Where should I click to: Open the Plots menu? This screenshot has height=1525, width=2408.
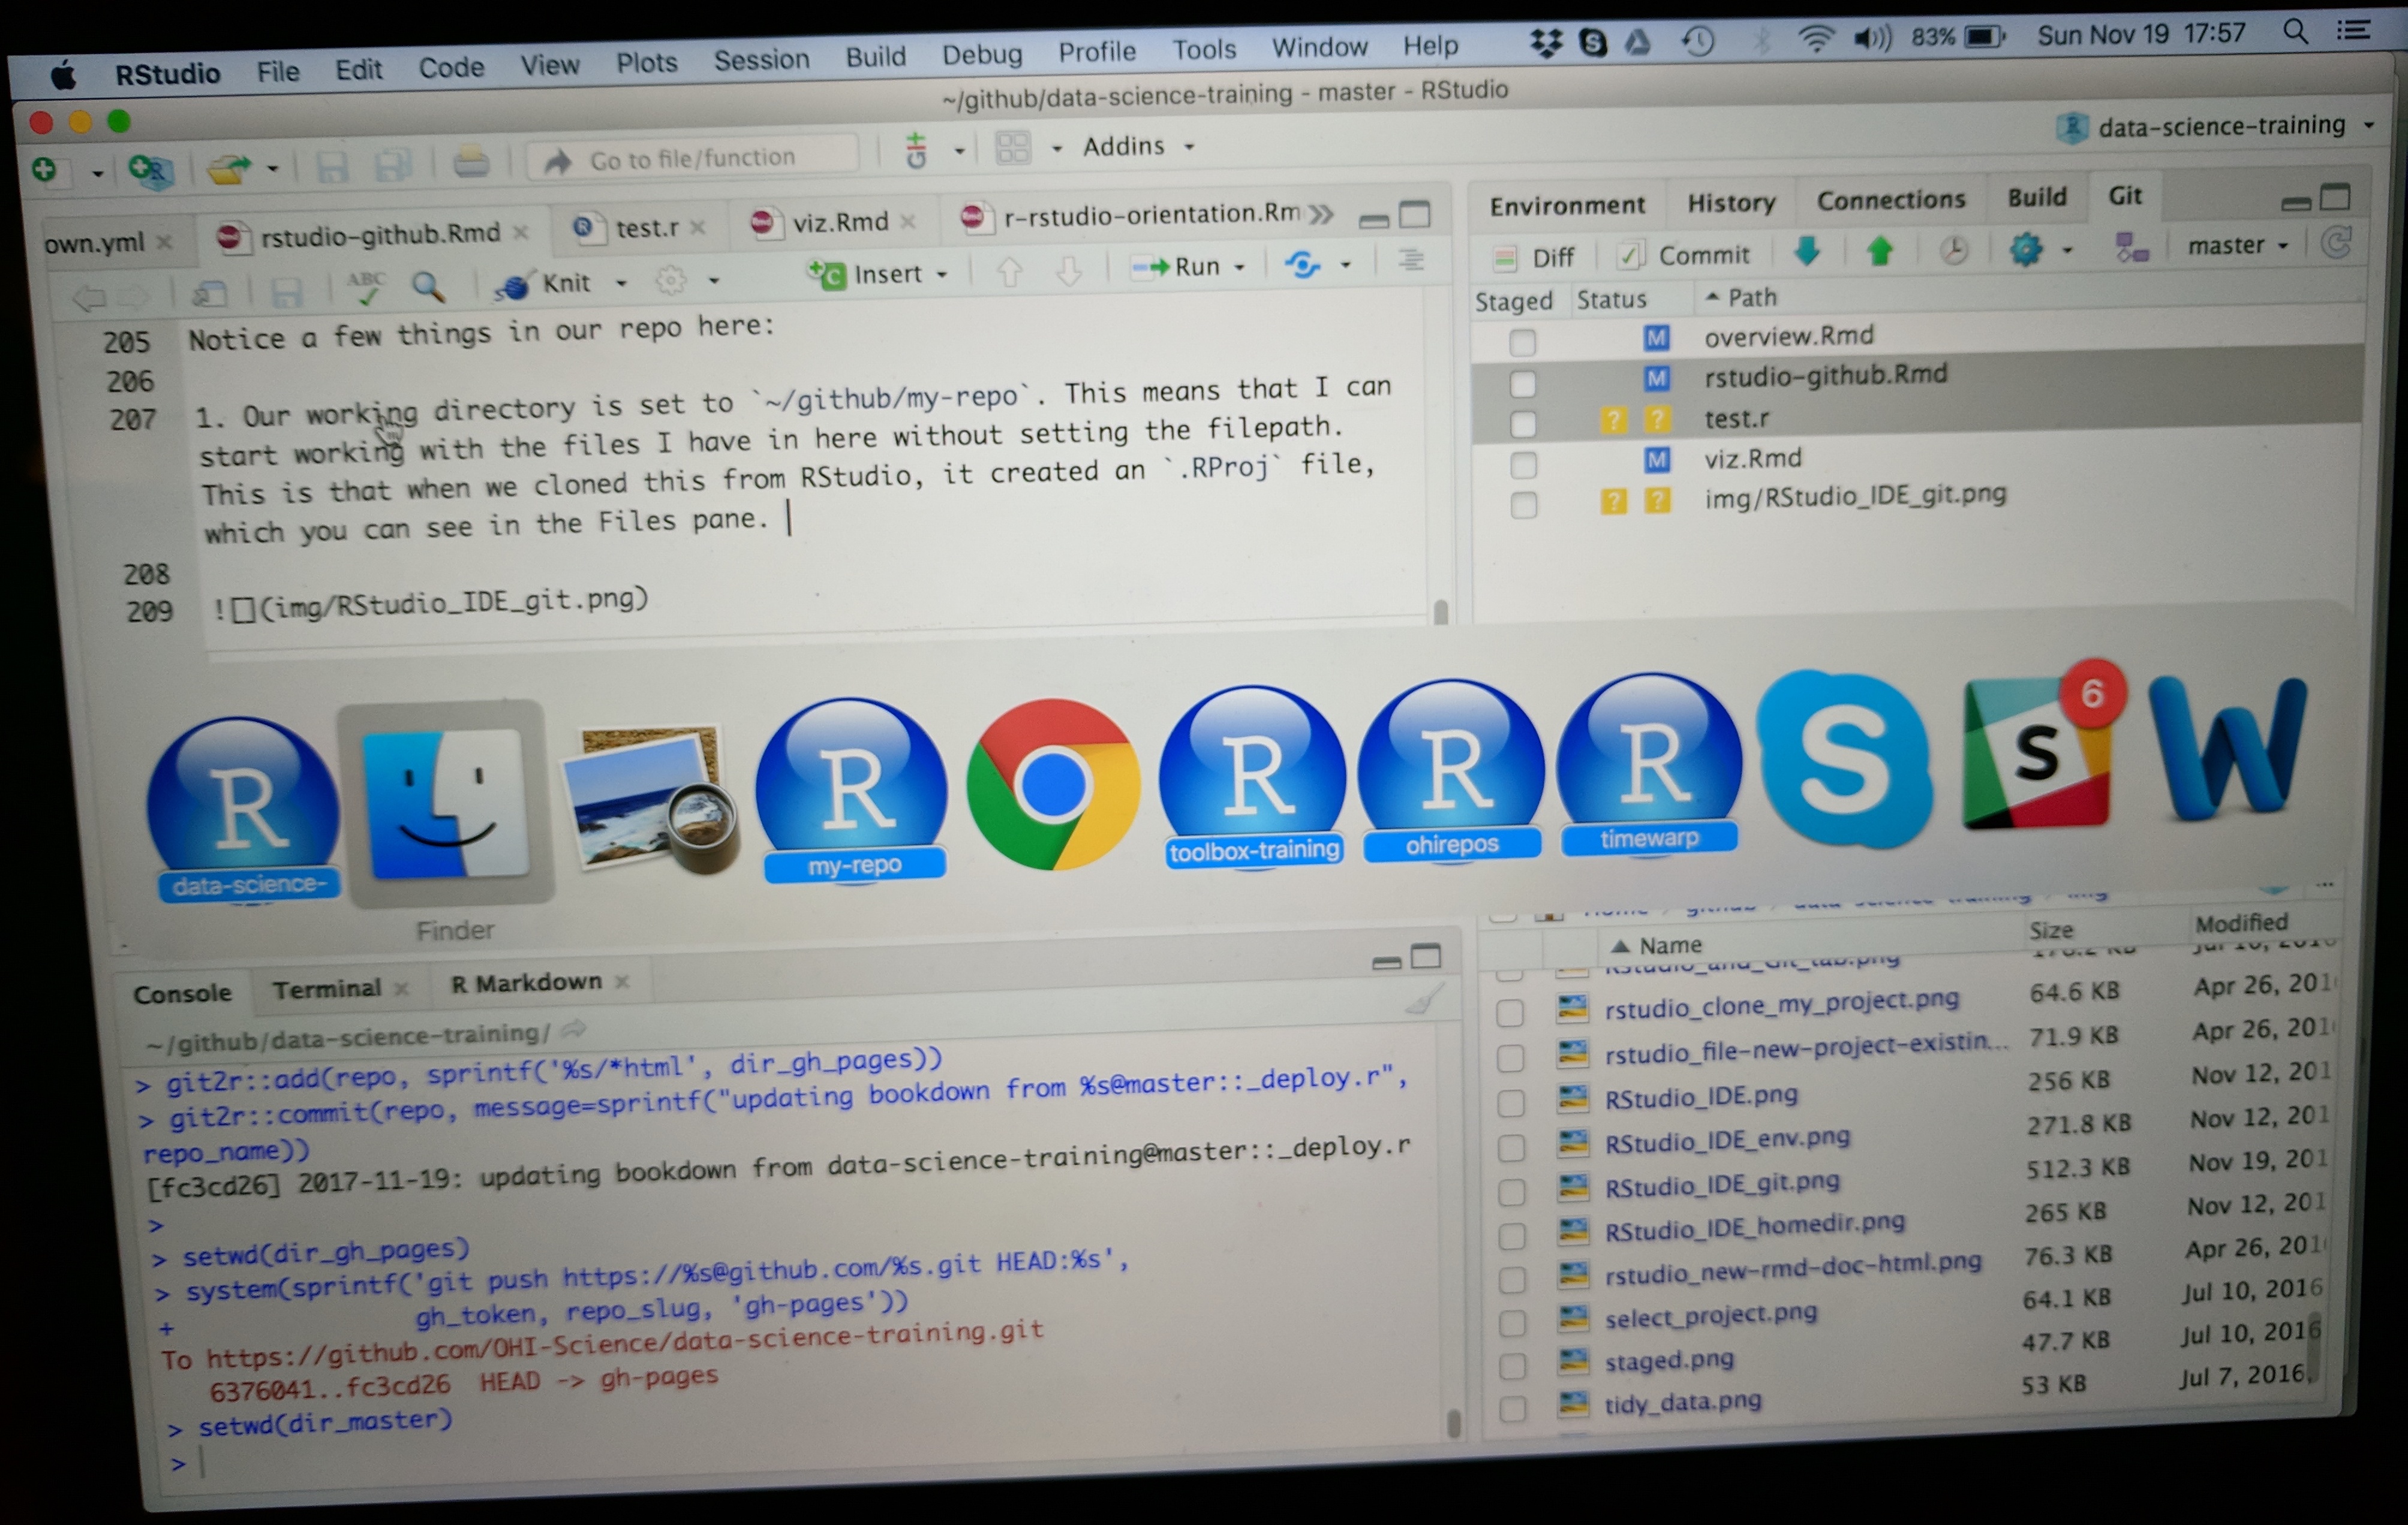pyautogui.click(x=646, y=63)
